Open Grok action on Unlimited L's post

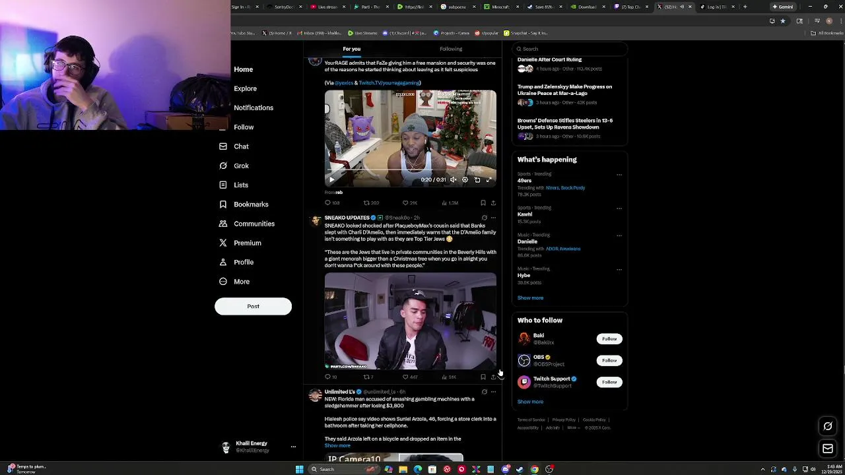click(484, 392)
